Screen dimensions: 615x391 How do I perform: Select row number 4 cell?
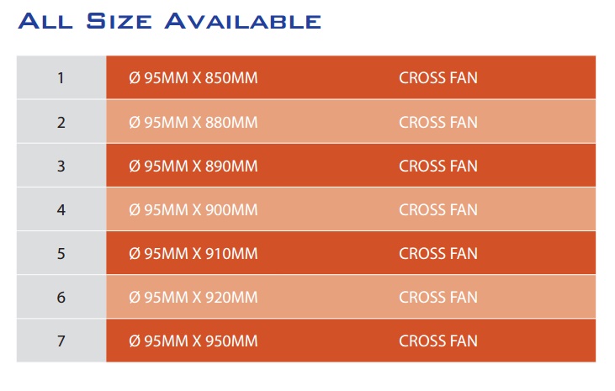pos(61,209)
